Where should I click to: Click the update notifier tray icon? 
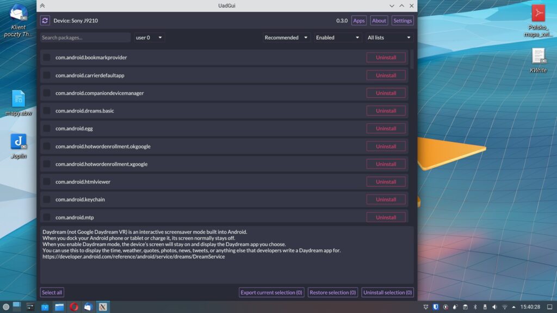click(445, 307)
